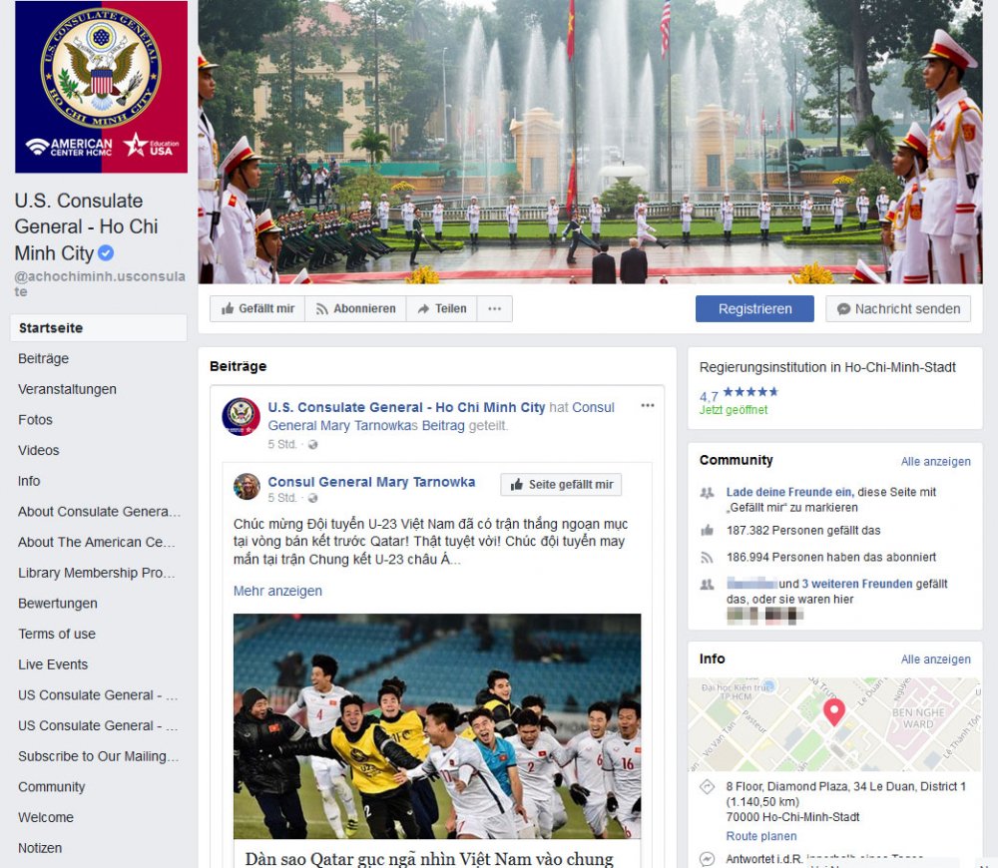
Task: Click 3 weiteren Freunden link
Action: (x=856, y=584)
